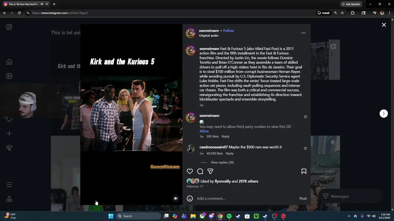Close the Instagram browser tab
This screenshot has height=221, width=394.
coord(47,4)
